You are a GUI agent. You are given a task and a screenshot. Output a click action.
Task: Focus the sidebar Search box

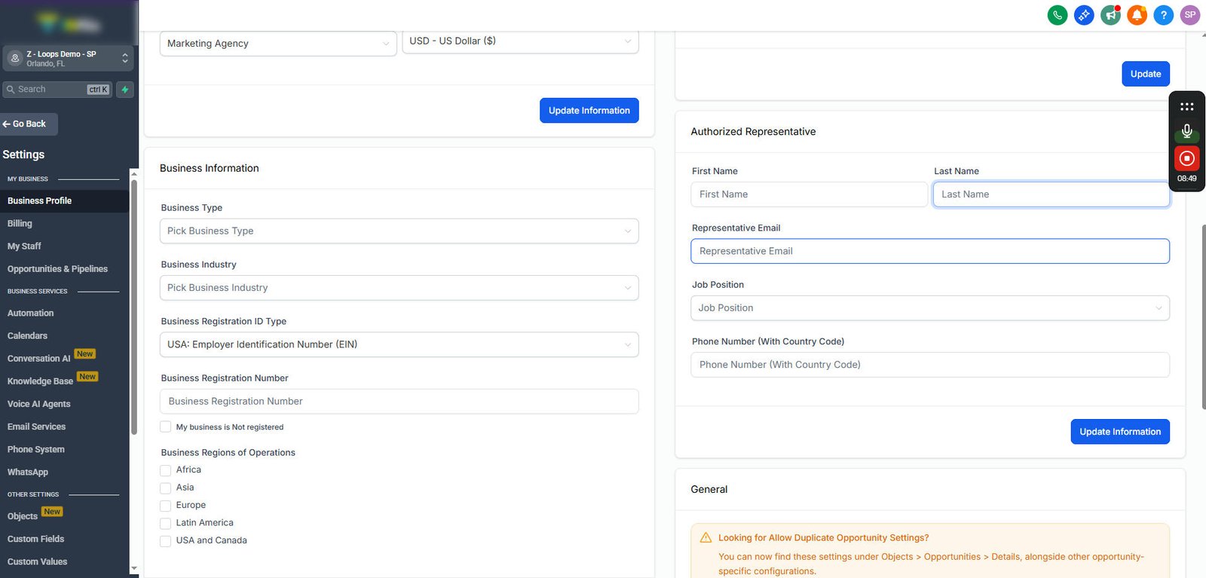(x=57, y=90)
